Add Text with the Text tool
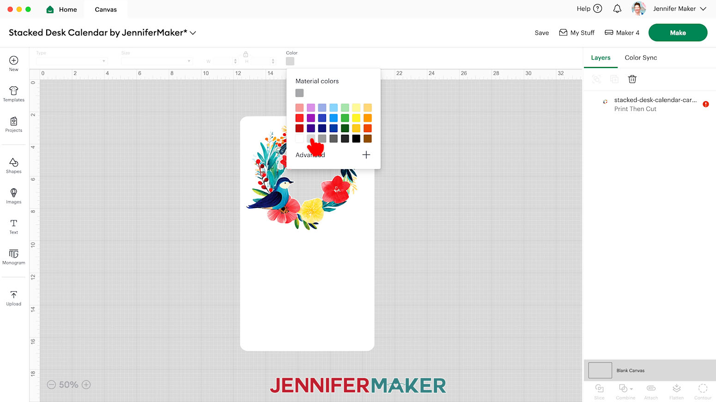716x402 pixels. (x=14, y=226)
